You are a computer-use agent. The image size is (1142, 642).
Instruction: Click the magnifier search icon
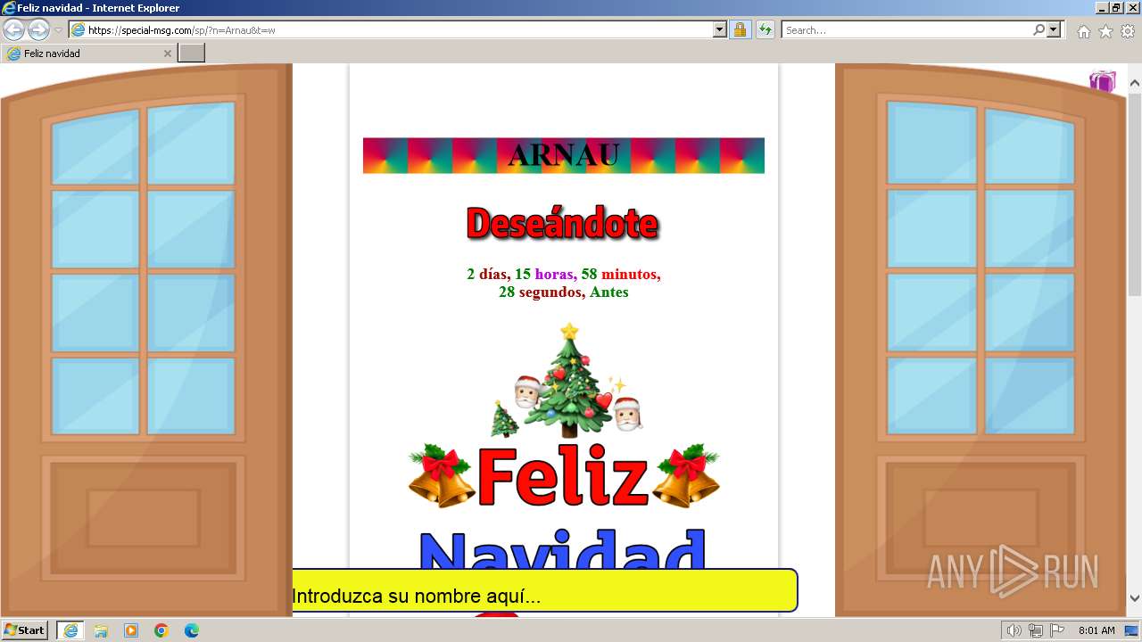pos(1039,29)
